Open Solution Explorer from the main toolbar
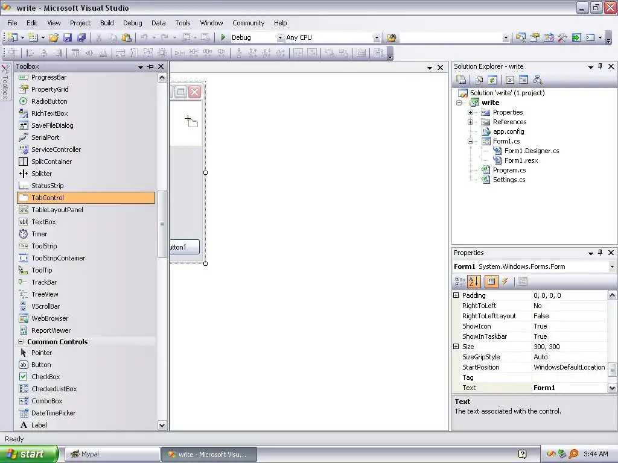Screen dimensions: 618x463 [x=521, y=37]
